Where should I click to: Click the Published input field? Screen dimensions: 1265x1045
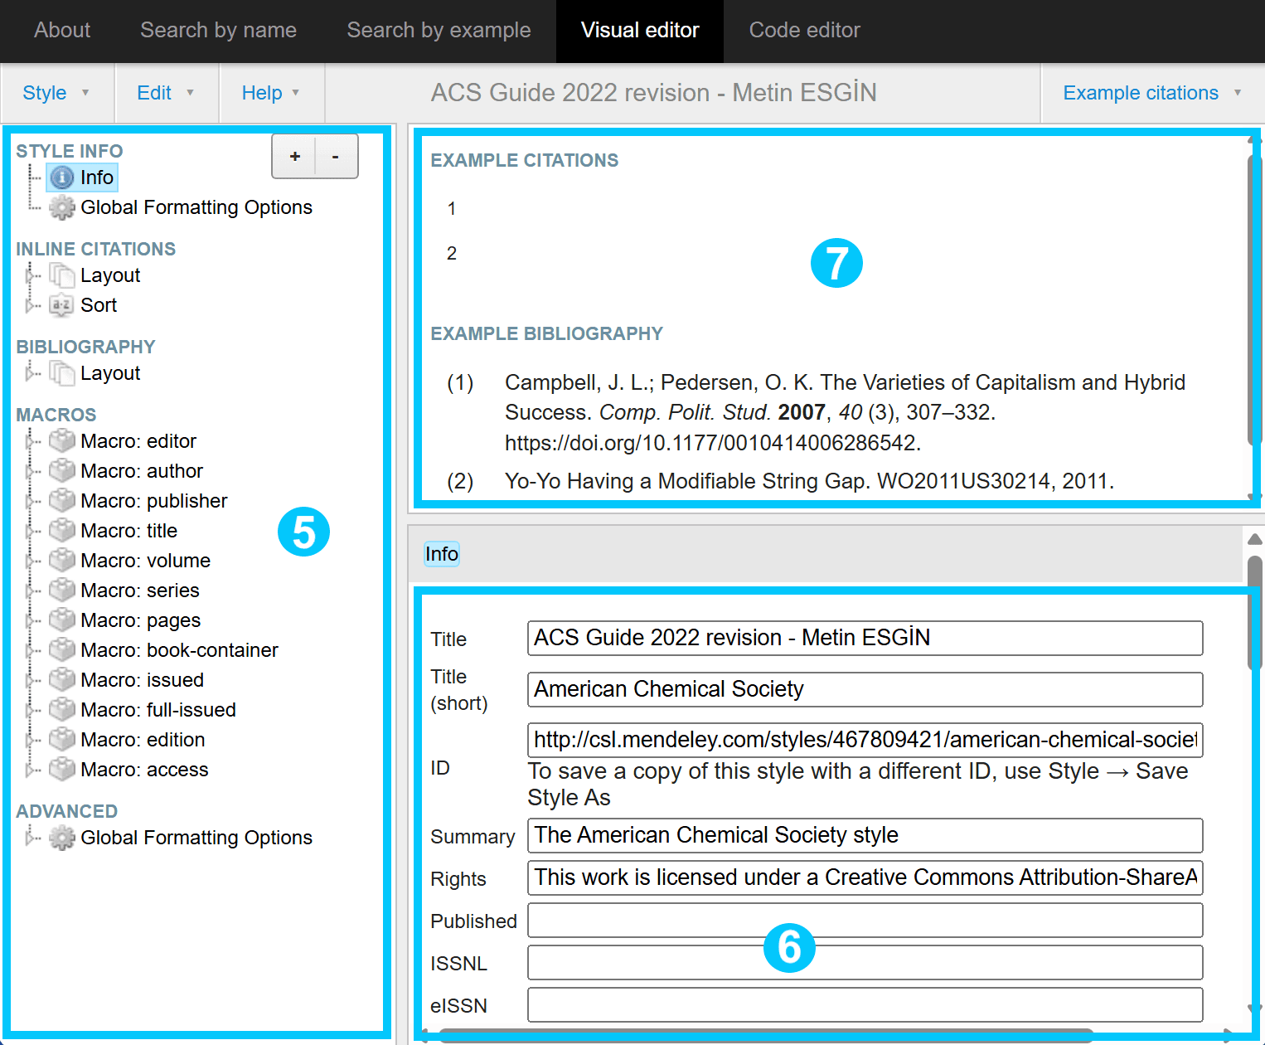click(x=865, y=921)
